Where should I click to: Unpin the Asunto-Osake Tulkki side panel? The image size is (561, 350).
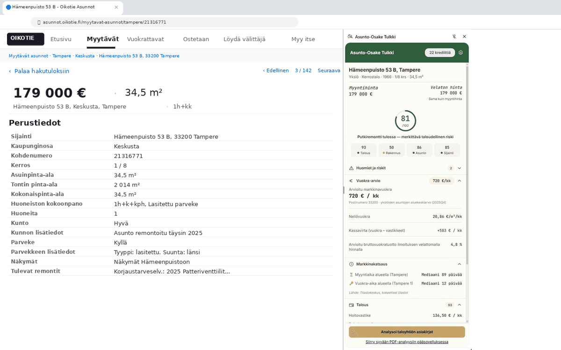coord(454,36)
